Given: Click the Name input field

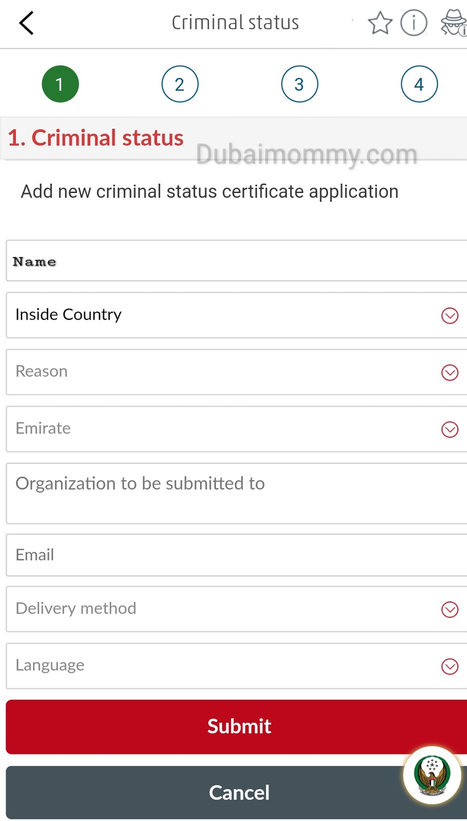Looking at the screenshot, I should pos(236,261).
